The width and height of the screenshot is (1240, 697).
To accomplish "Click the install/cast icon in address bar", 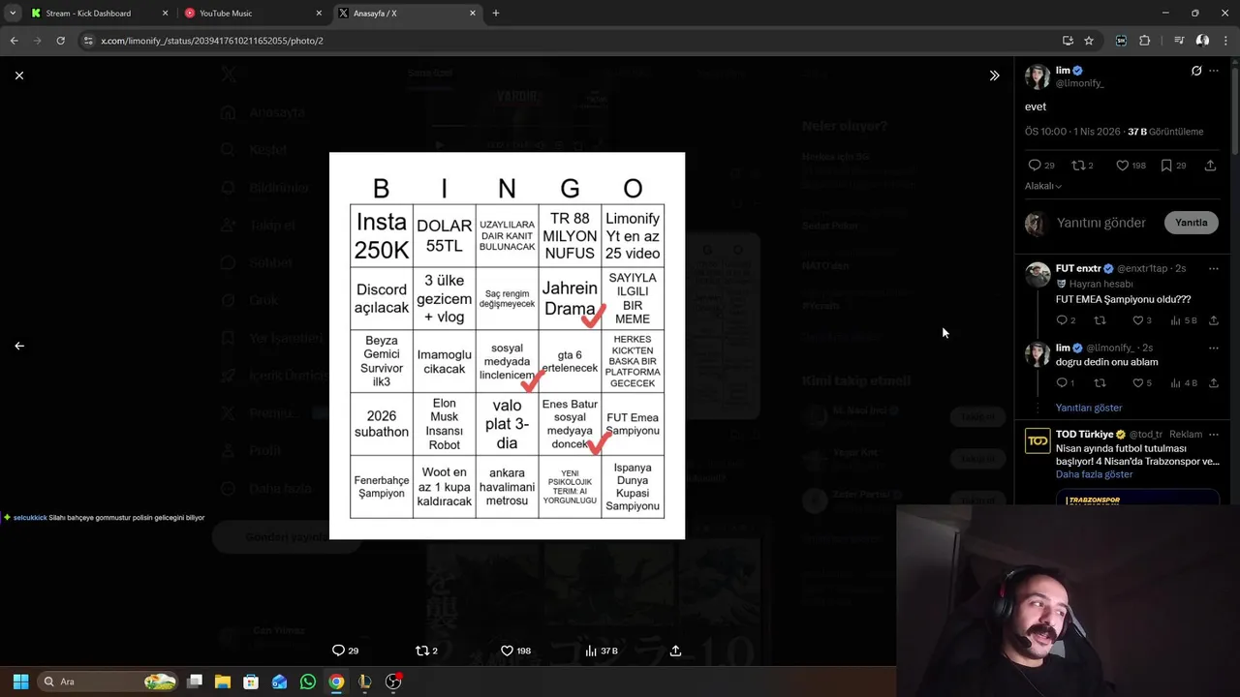I will (1068, 41).
